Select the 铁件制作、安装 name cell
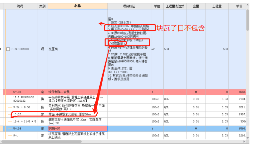 point(78,92)
